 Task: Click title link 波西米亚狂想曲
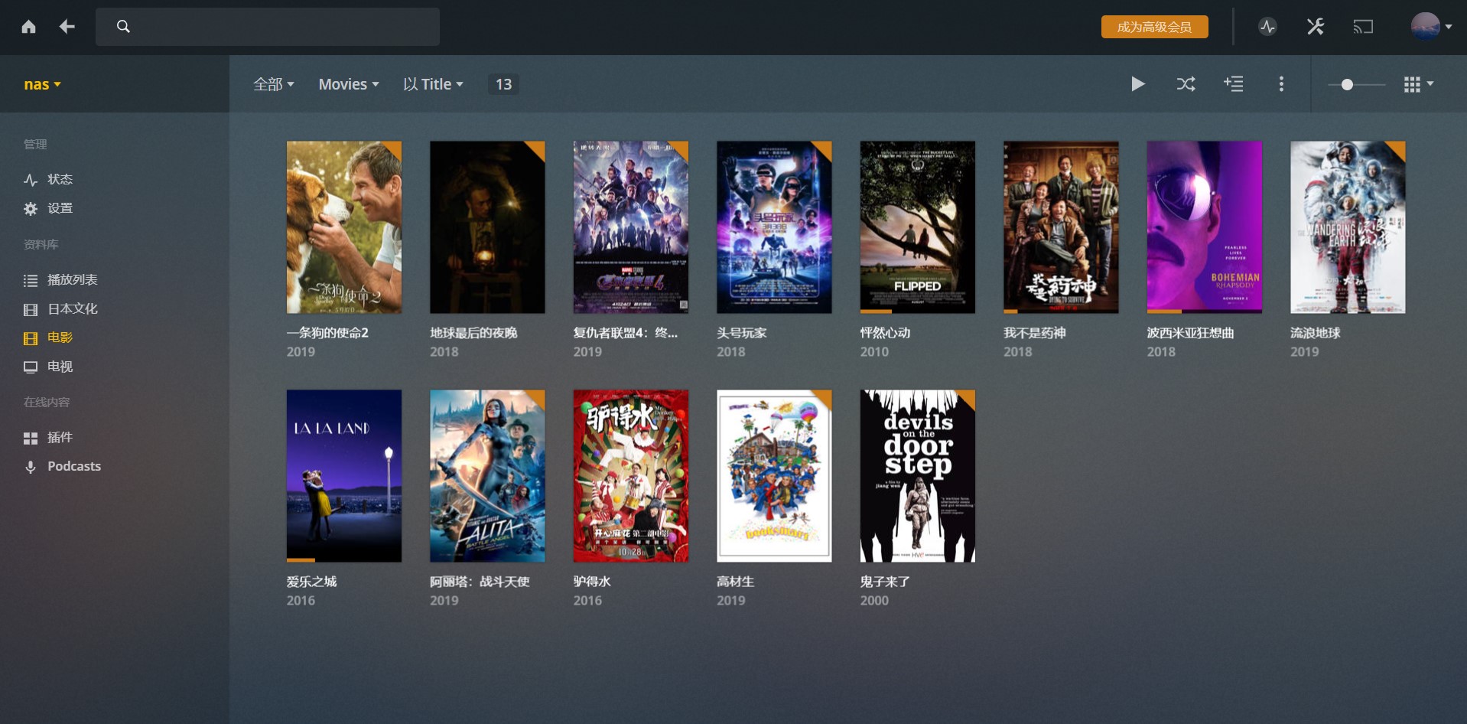tap(1190, 333)
